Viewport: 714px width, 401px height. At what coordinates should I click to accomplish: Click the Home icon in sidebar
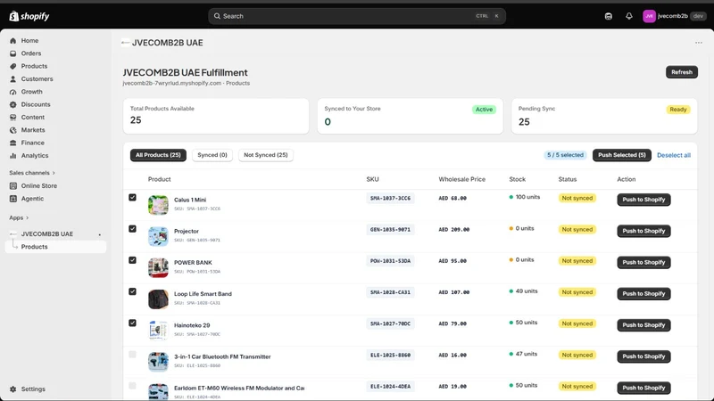click(13, 40)
